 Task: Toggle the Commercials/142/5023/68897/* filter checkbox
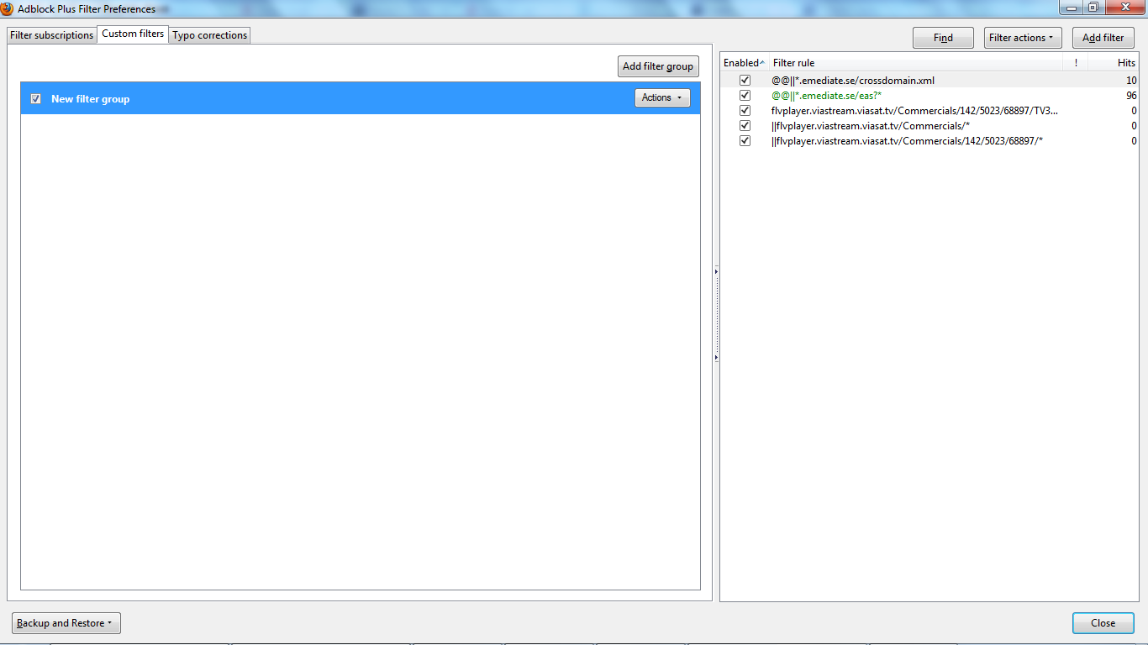click(x=745, y=141)
